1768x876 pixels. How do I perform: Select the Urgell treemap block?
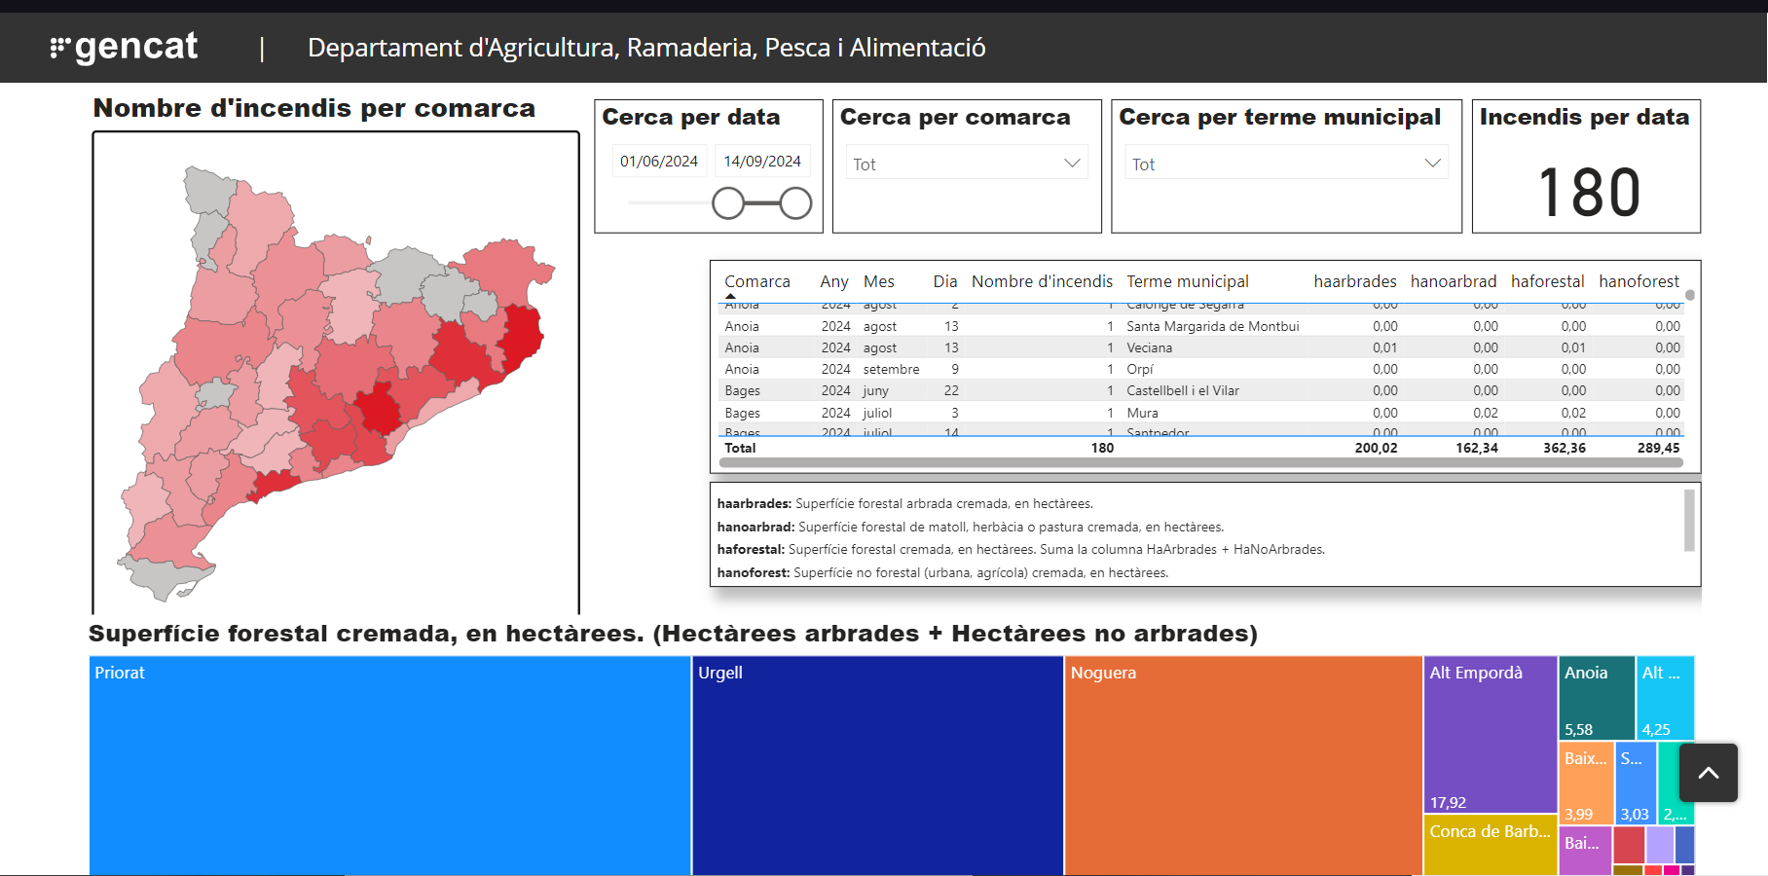[x=876, y=769]
